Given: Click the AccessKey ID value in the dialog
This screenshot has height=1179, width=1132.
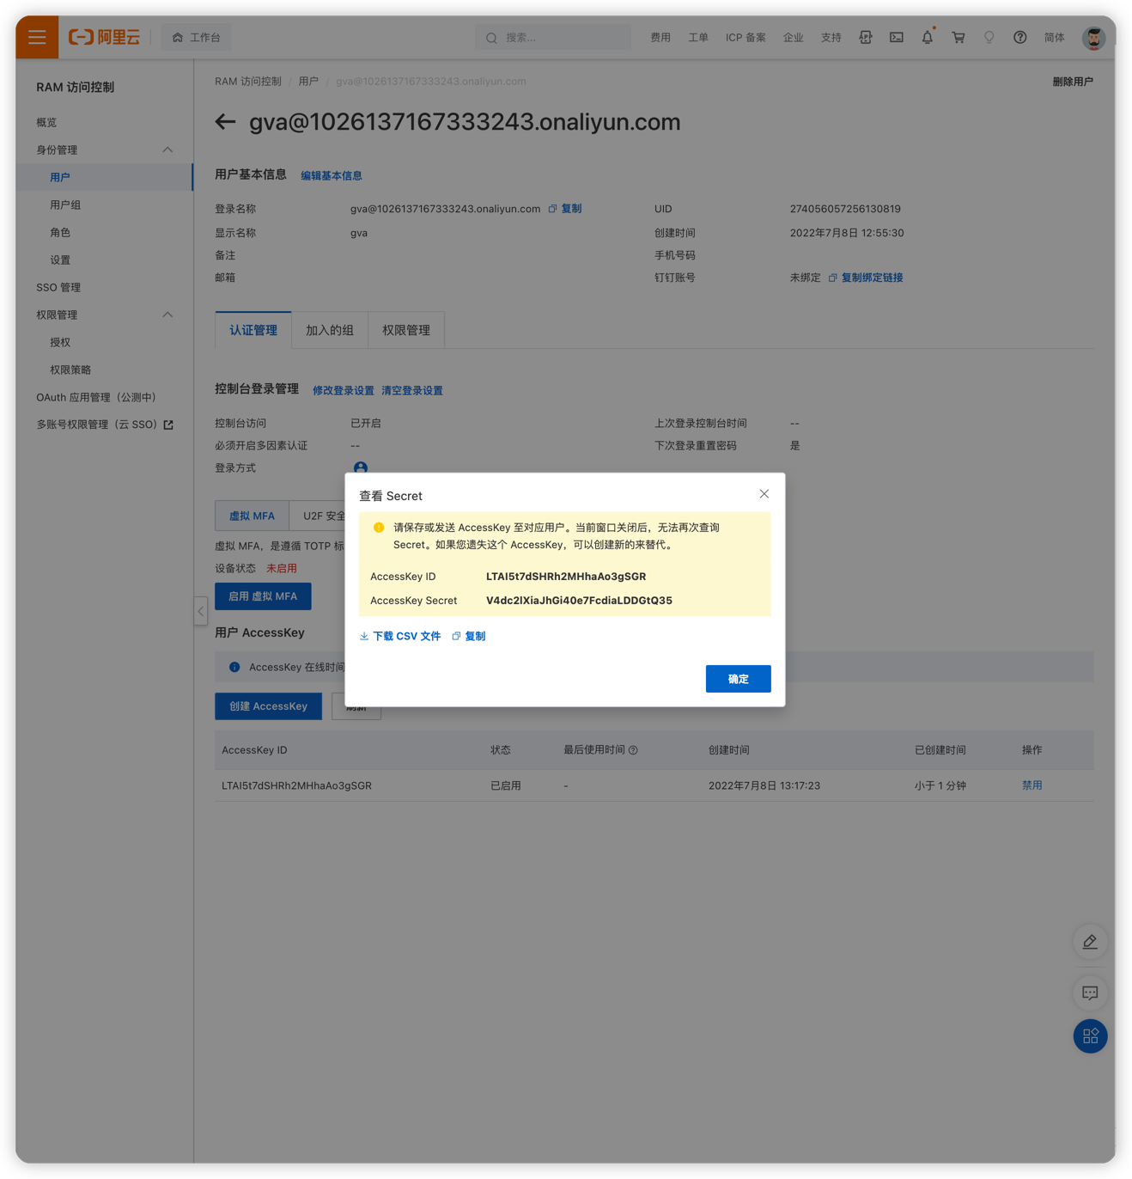Looking at the screenshot, I should click(566, 577).
